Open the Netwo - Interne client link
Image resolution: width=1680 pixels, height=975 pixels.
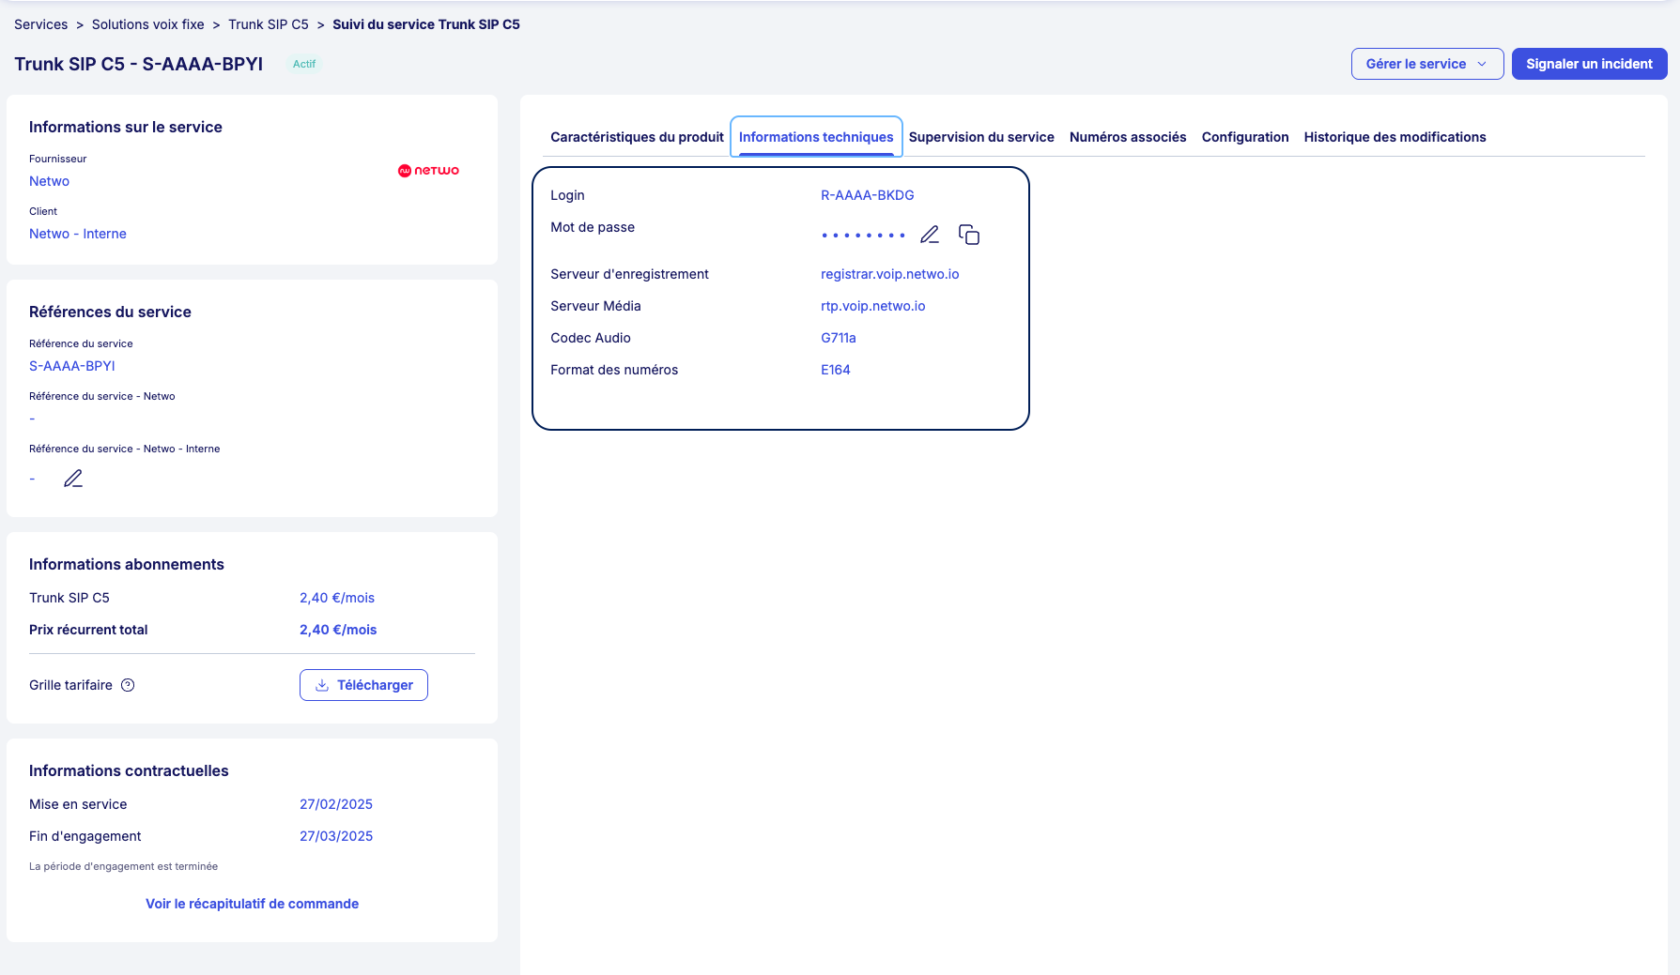[x=78, y=234]
